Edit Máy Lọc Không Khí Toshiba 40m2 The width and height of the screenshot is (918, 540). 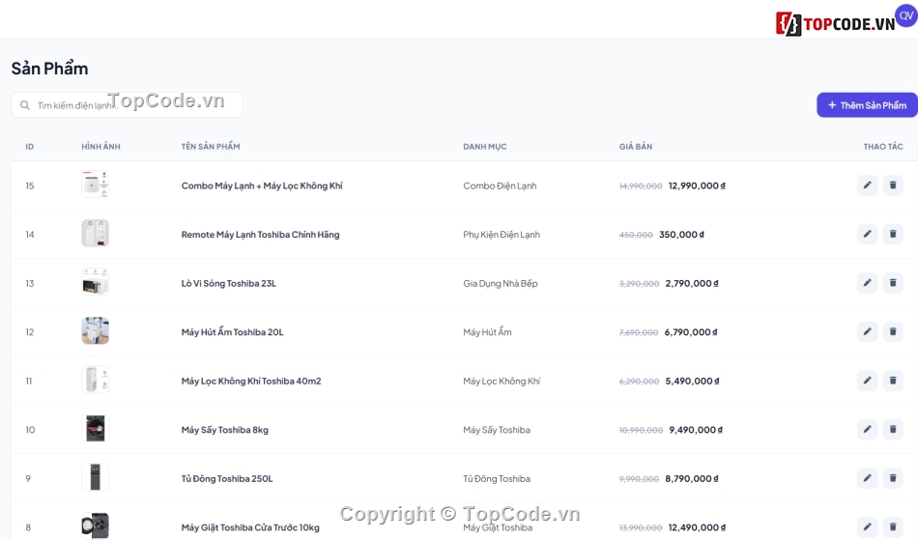(867, 381)
